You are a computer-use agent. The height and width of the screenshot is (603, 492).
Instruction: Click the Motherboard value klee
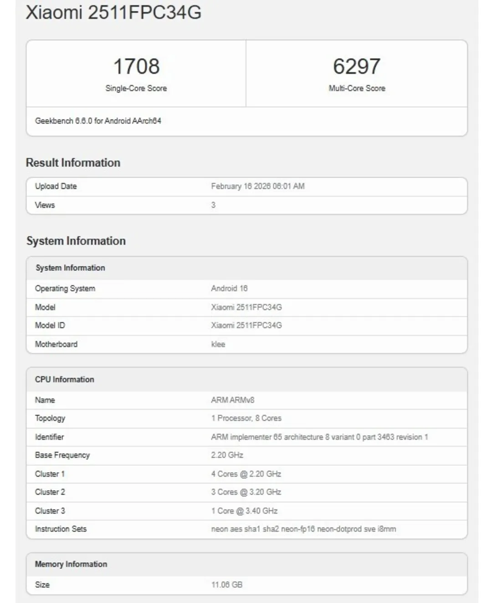pyautogui.click(x=218, y=344)
